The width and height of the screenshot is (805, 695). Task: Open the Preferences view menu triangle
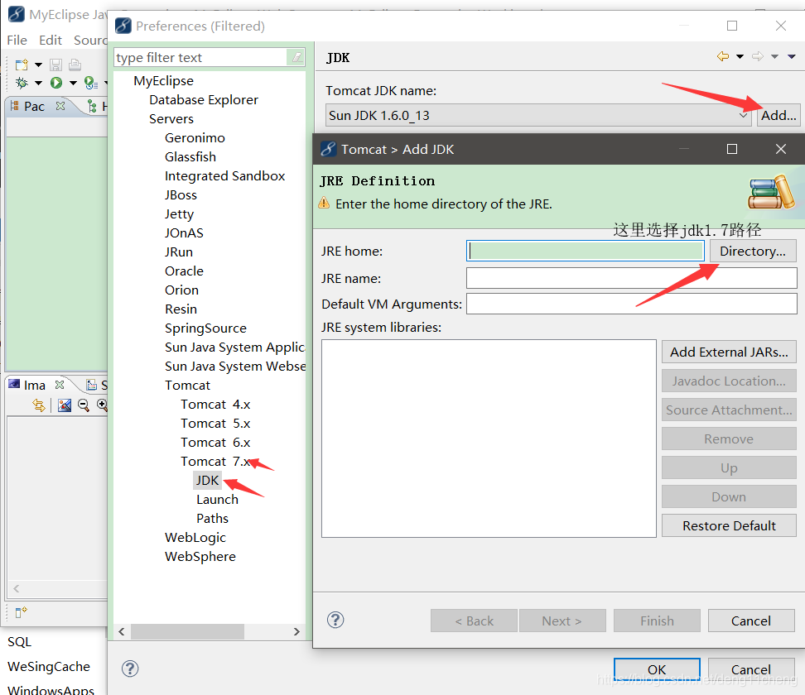(792, 56)
